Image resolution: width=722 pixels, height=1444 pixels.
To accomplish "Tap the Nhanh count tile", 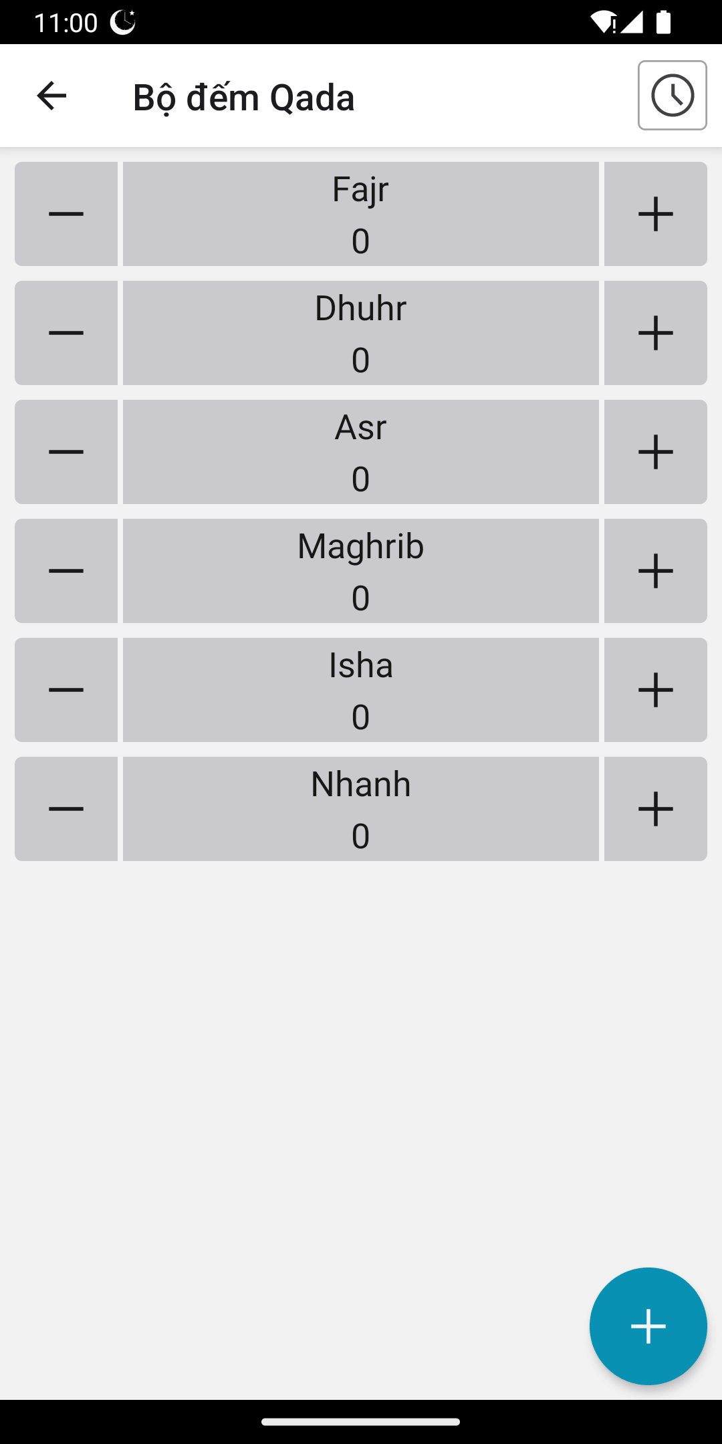I will pos(361,809).
